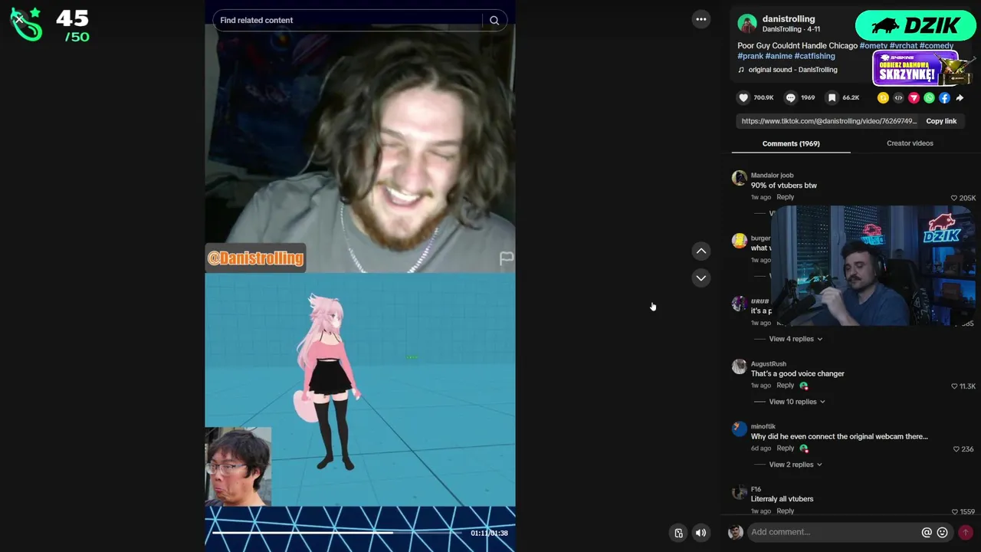Open the #anime hashtag
981x552 pixels.
point(779,56)
